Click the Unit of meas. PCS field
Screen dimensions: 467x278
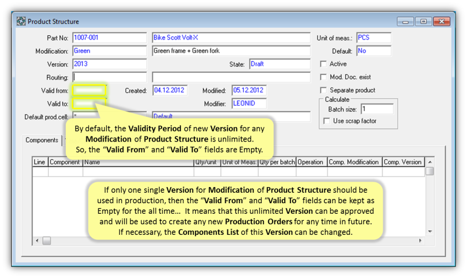tap(373, 38)
